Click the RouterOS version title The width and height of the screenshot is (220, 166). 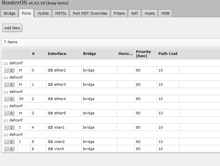pos(35,3)
